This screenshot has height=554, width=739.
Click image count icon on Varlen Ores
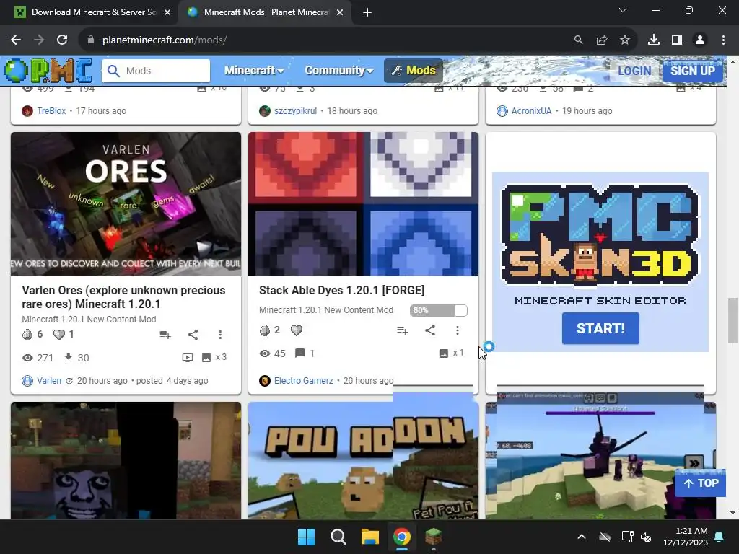tap(206, 358)
